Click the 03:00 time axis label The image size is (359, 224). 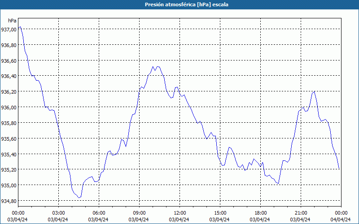(58, 213)
